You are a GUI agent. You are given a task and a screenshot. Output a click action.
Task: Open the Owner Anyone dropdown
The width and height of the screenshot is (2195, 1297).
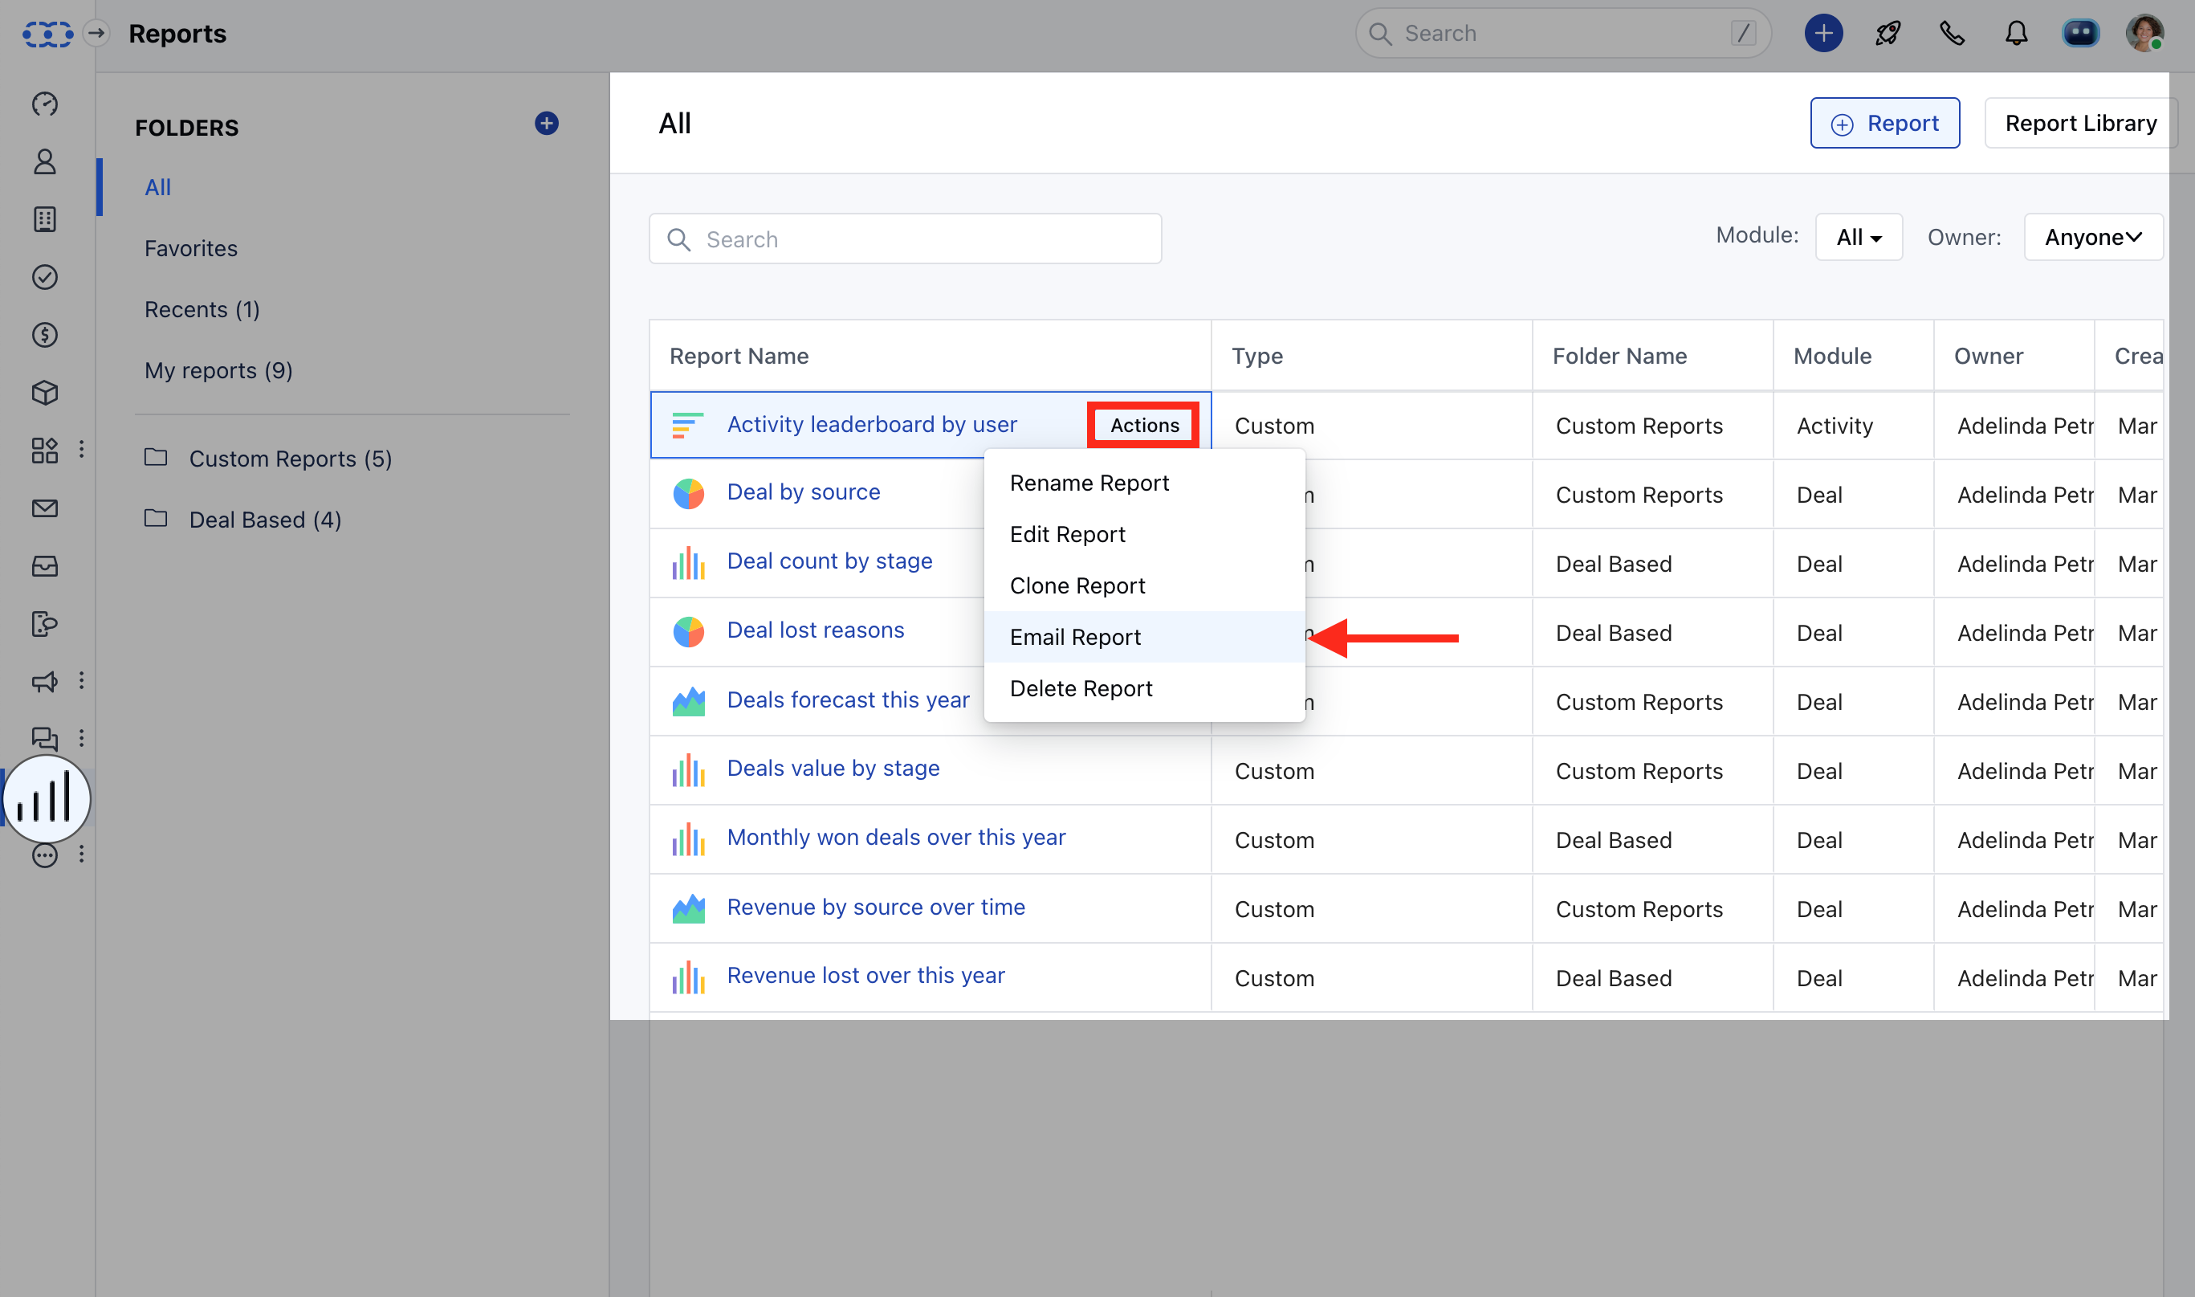pyautogui.click(x=2093, y=237)
